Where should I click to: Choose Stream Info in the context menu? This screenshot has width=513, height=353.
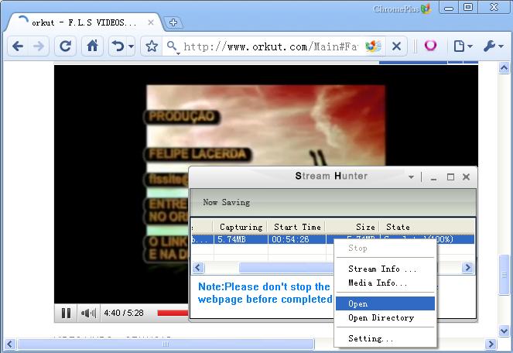coord(385,269)
